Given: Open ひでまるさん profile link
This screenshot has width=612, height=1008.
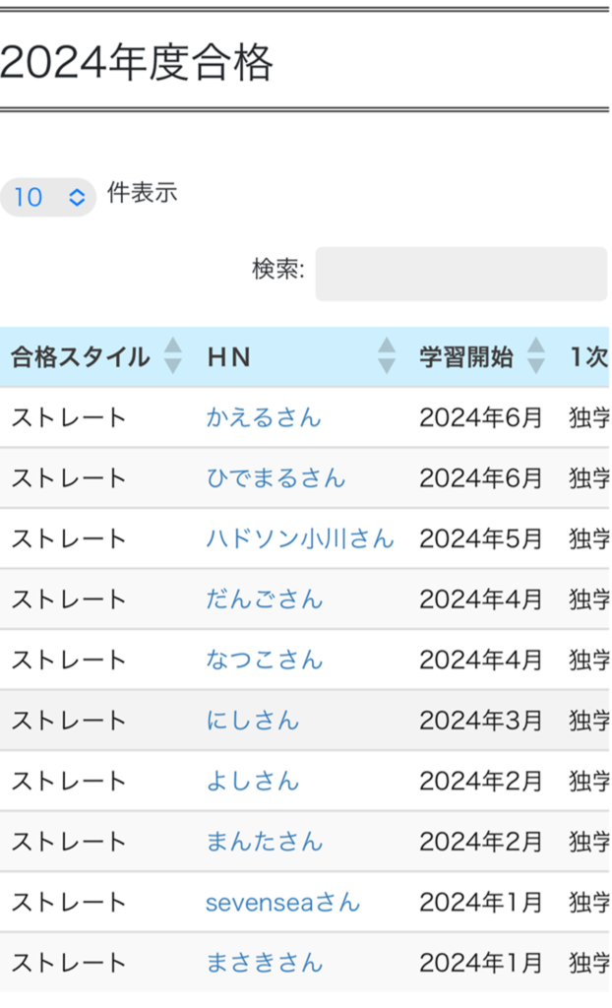Looking at the screenshot, I should (x=275, y=478).
